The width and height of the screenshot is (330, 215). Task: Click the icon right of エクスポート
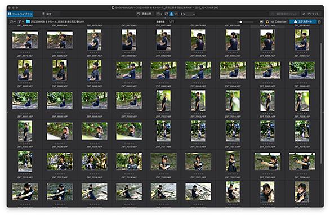tap(319, 21)
